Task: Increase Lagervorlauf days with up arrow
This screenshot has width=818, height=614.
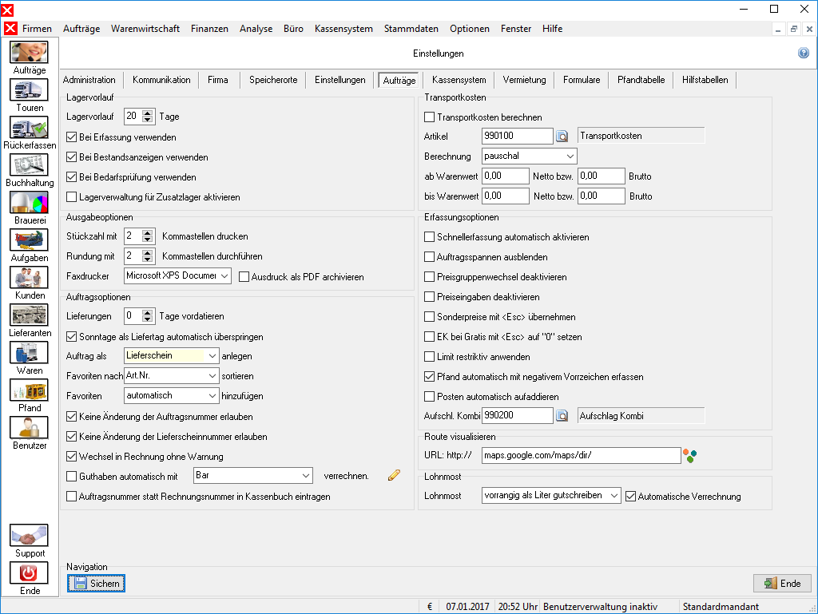Action: 148,113
